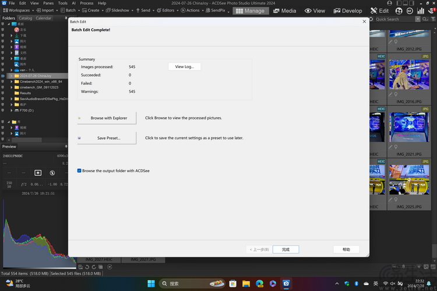Screen dimensions: 437x291
Task: Toggle left pane layout icon
Action: pyautogui.click(x=399, y=3)
